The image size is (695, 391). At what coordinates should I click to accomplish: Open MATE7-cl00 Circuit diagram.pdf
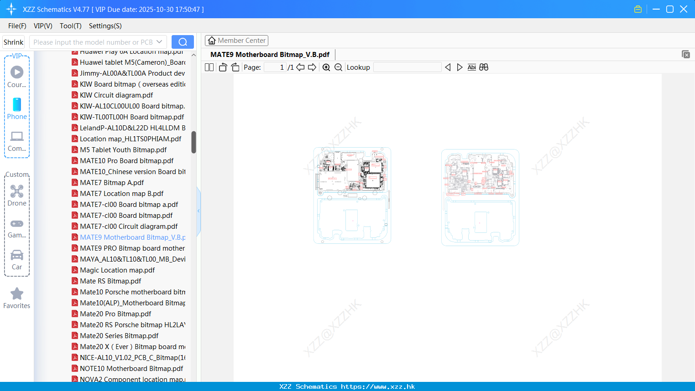(129, 226)
